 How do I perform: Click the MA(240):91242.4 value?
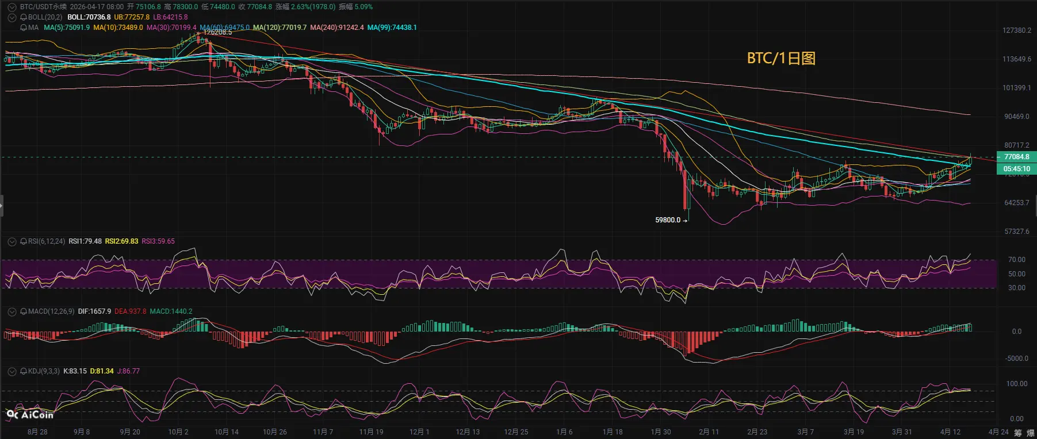point(337,28)
